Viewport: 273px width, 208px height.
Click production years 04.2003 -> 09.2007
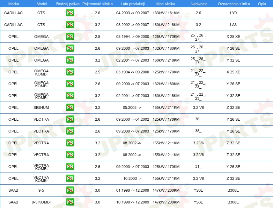click(133, 13)
